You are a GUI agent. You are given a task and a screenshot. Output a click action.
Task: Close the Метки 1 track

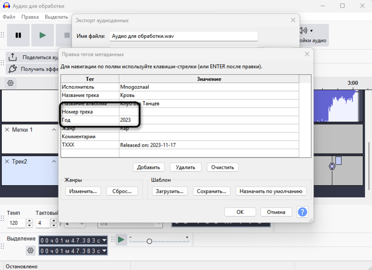pos(7,129)
